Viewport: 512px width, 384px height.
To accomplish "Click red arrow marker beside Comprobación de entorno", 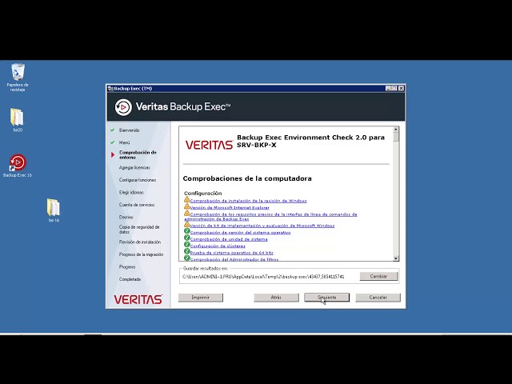I will [x=113, y=154].
